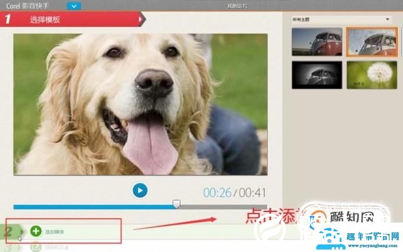Click the 添加媒体 label text
This screenshot has width=403, height=252.
click(54, 232)
